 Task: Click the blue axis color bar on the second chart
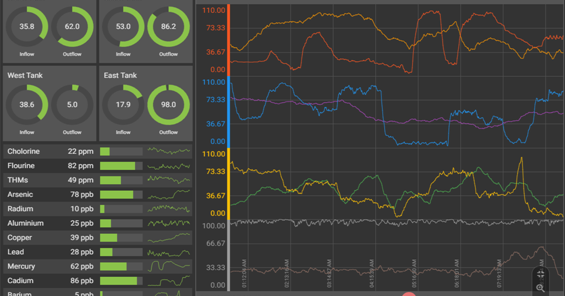pos(228,113)
